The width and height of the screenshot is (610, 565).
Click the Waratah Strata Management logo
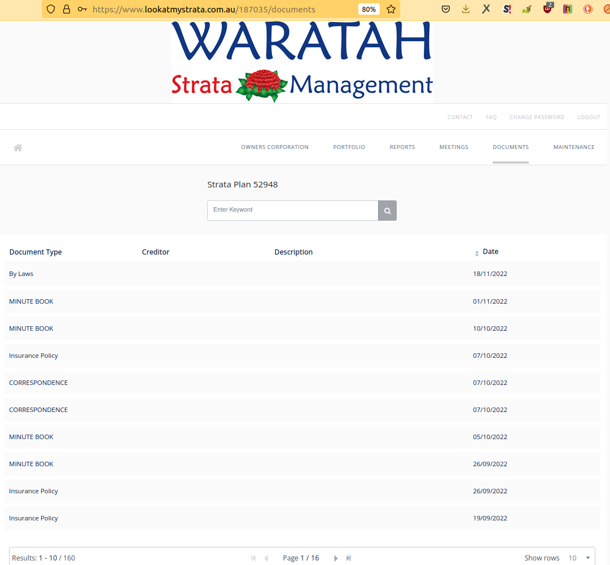click(x=302, y=62)
